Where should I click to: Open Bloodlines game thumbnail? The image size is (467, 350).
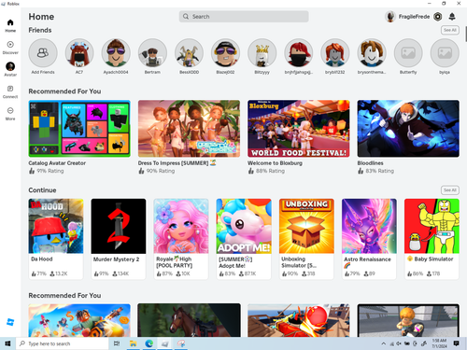pyautogui.click(x=408, y=129)
